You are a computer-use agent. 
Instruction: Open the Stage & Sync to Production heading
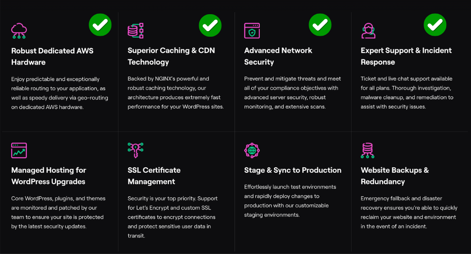(x=293, y=170)
